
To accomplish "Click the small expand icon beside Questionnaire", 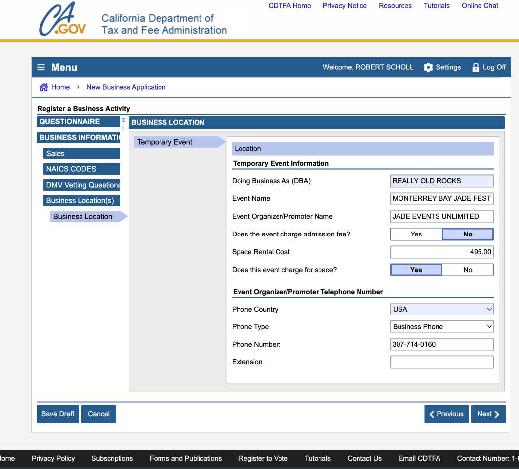I will (123, 120).
